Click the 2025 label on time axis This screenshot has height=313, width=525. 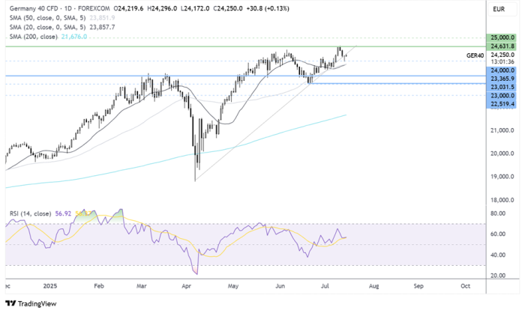pos(50,287)
